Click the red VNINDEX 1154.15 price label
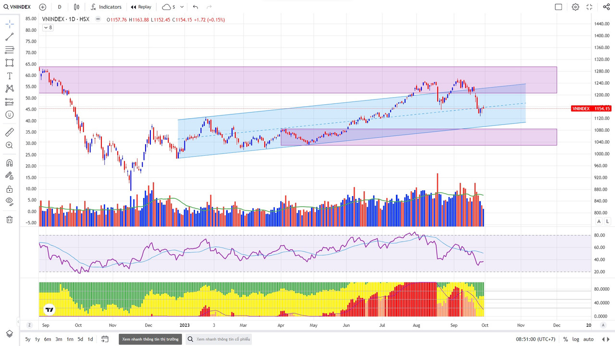The width and height of the screenshot is (615, 346). (x=591, y=109)
